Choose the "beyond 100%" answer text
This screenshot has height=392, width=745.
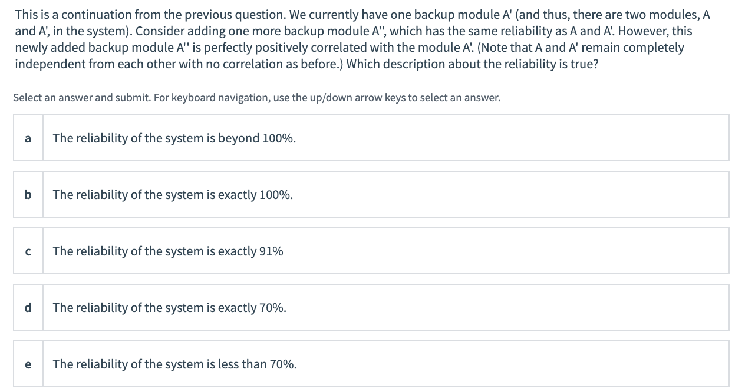174,138
